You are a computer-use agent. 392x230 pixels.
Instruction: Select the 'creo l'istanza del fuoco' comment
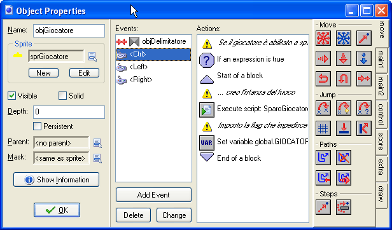click(253, 93)
